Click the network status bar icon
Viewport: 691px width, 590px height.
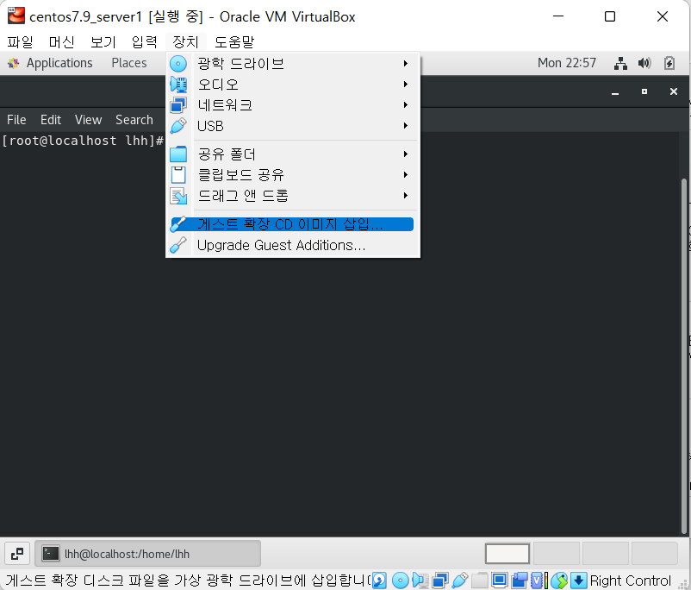(x=439, y=581)
